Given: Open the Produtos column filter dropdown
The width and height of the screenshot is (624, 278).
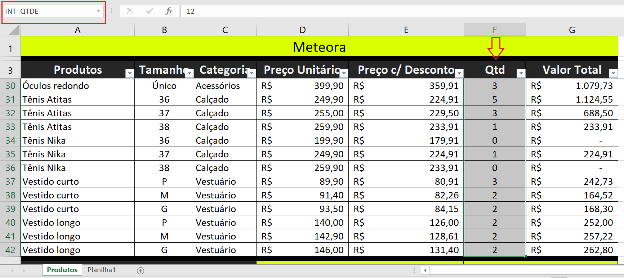Looking at the screenshot, I should click(x=129, y=73).
